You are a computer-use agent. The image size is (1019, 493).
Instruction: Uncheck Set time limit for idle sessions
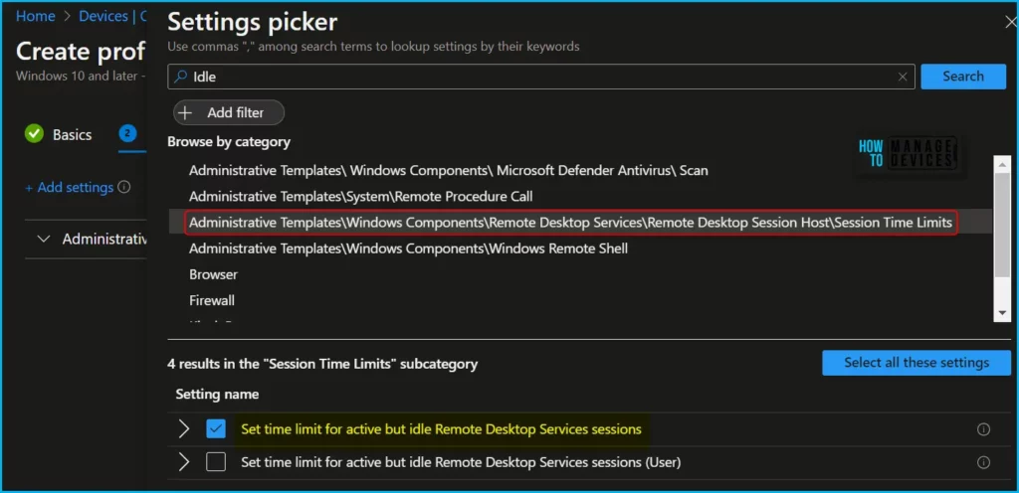tap(216, 429)
